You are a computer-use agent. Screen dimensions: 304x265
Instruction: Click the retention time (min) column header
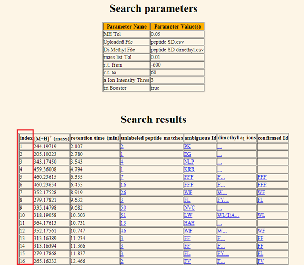95,138
